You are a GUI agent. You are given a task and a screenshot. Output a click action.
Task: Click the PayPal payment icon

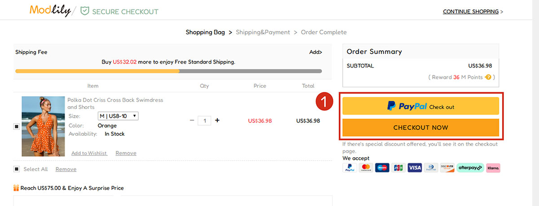pyautogui.click(x=349, y=168)
